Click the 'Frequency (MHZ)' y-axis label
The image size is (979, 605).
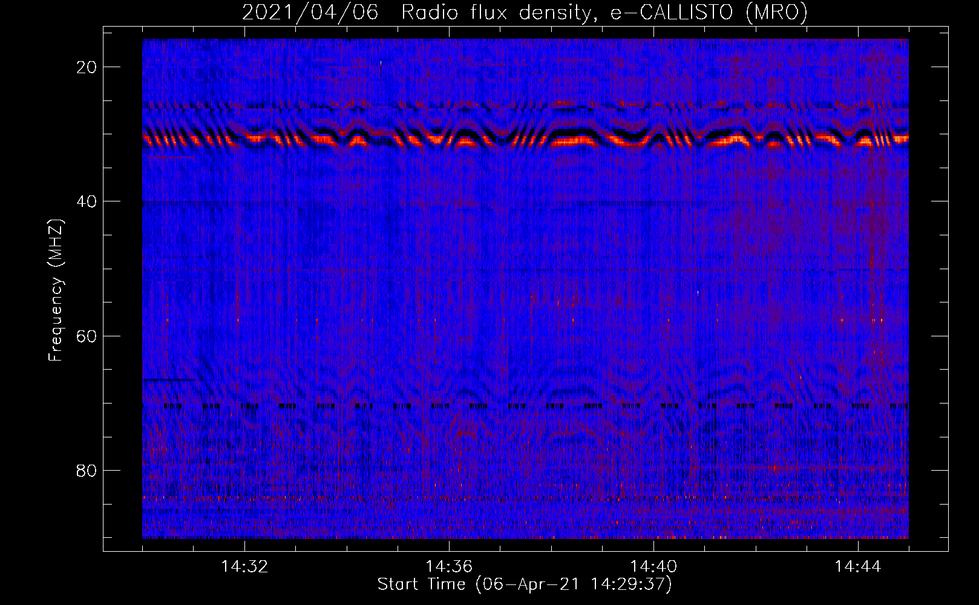(x=56, y=290)
